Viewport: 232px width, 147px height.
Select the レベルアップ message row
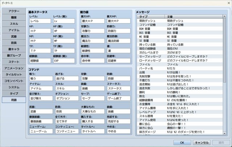coord(180,112)
